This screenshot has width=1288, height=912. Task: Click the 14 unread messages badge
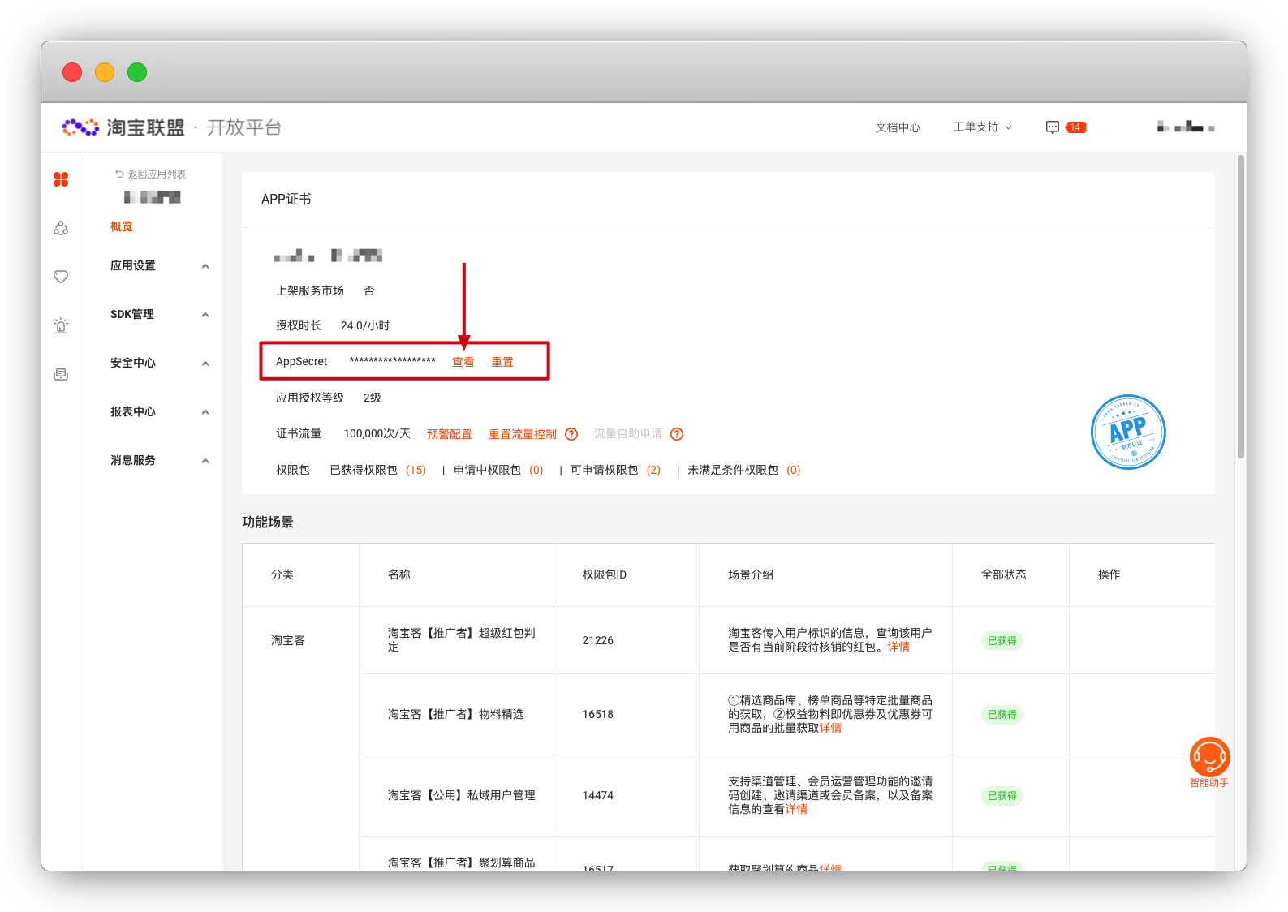[x=1076, y=127]
